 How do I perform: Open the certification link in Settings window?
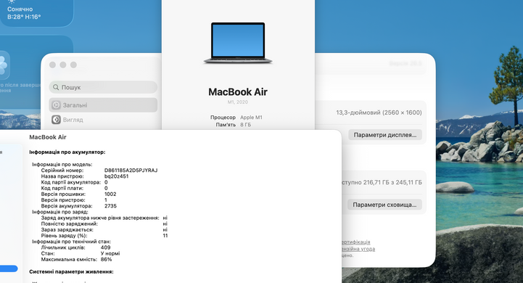pos(356,242)
